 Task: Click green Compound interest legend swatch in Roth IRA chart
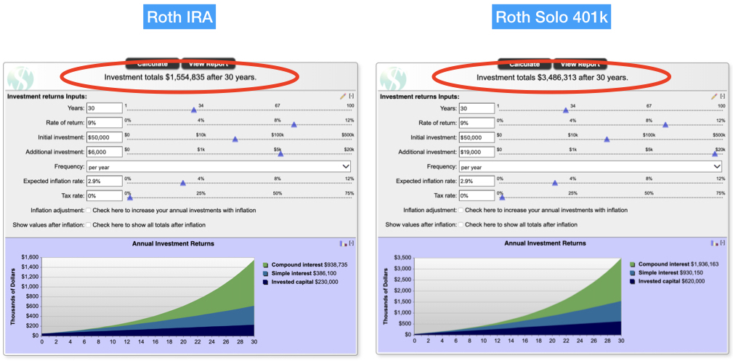pyautogui.click(x=266, y=264)
